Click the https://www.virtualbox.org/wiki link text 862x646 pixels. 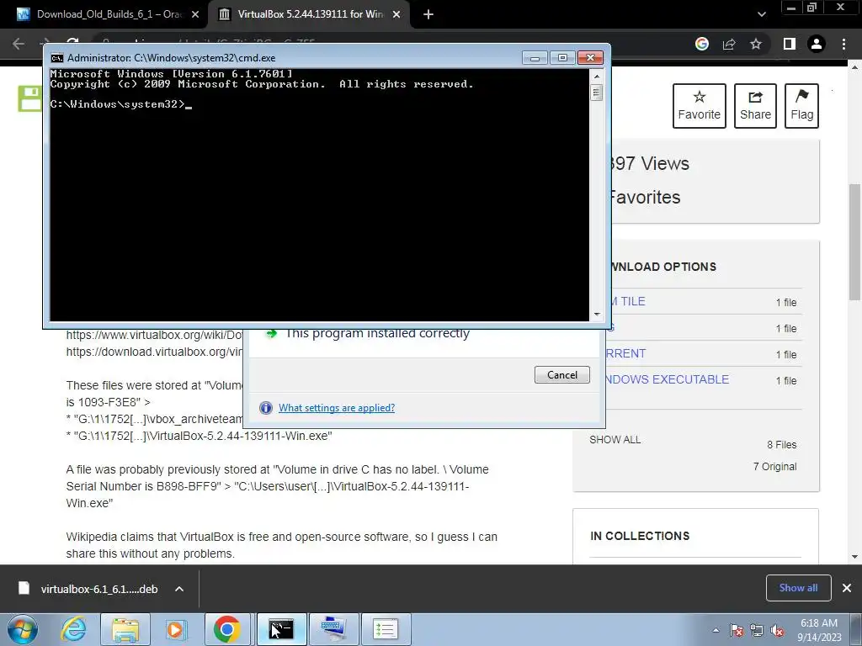(154, 335)
